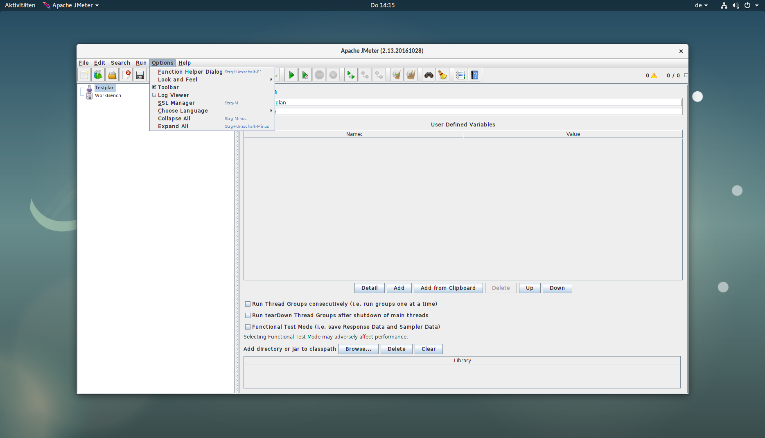The width and height of the screenshot is (765, 438).
Task: Open the Templates icon in toolbar
Action: click(98, 75)
